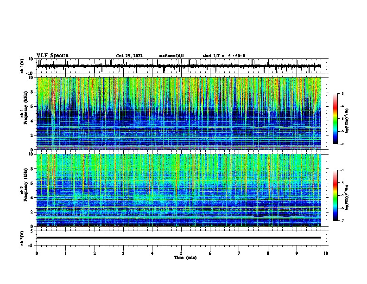This screenshot has height=284, width=367.
Task: Click the "5" tick on the time axis
Action: [x=181, y=253]
